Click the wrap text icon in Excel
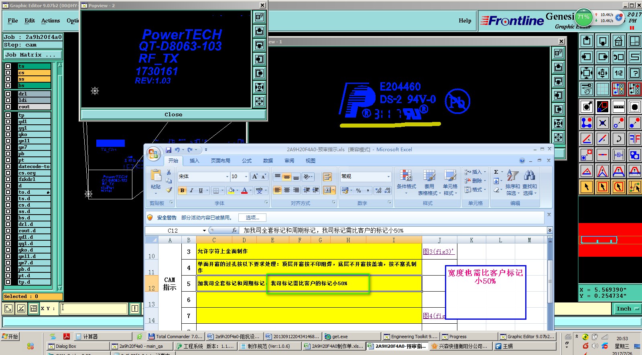The image size is (642, 355). pos(327,177)
